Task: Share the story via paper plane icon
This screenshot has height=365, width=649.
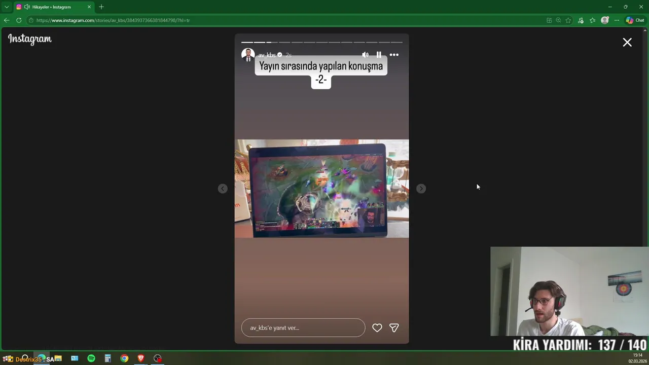Action: tap(394, 328)
